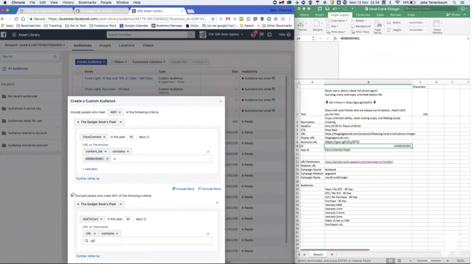Click the ViewContent days input field
This screenshot has height=264, width=472.
click(131, 137)
